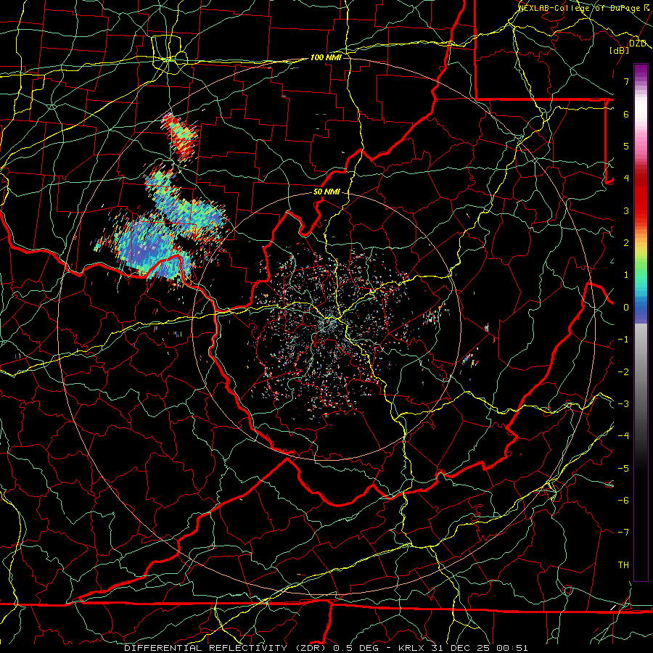Pick the gray band beside the -2 dB mark
653x653 pixels.
click(x=641, y=371)
